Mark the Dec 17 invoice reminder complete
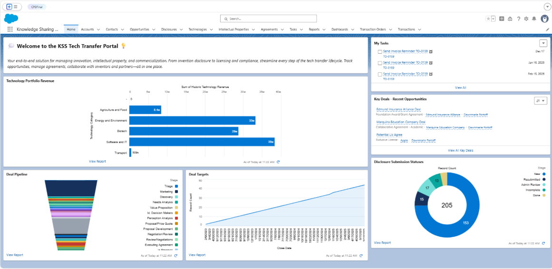This screenshot has height=269, width=552. (x=379, y=52)
